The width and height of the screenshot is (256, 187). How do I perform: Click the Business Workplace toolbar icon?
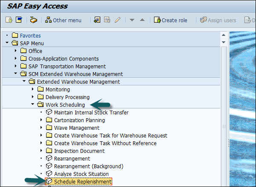pyautogui.click(x=33, y=20)
